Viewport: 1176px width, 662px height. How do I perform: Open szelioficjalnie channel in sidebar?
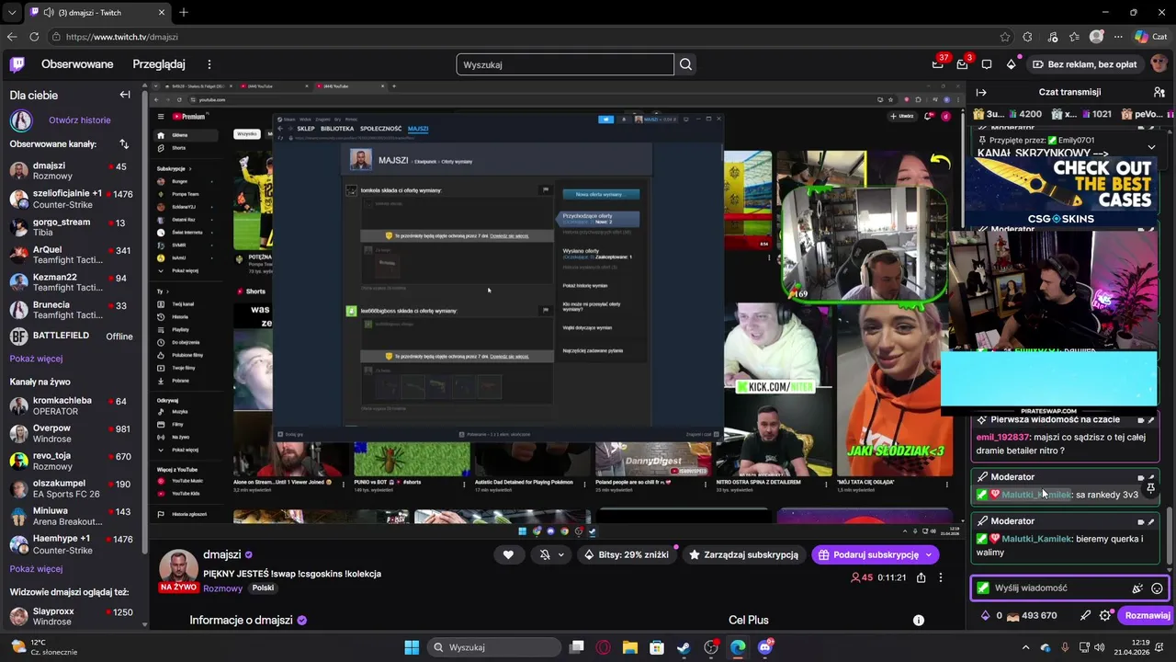coord(72,199)
